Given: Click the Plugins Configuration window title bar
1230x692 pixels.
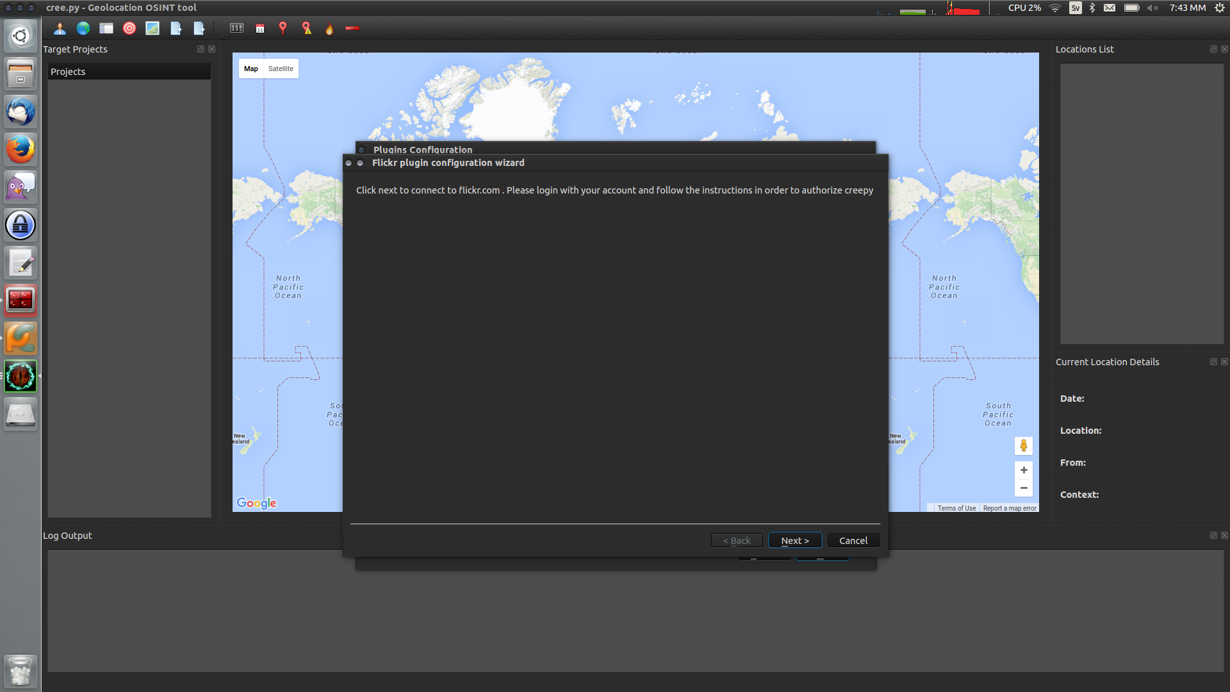Looking at the screenshot, I should (x=615, y=148).
